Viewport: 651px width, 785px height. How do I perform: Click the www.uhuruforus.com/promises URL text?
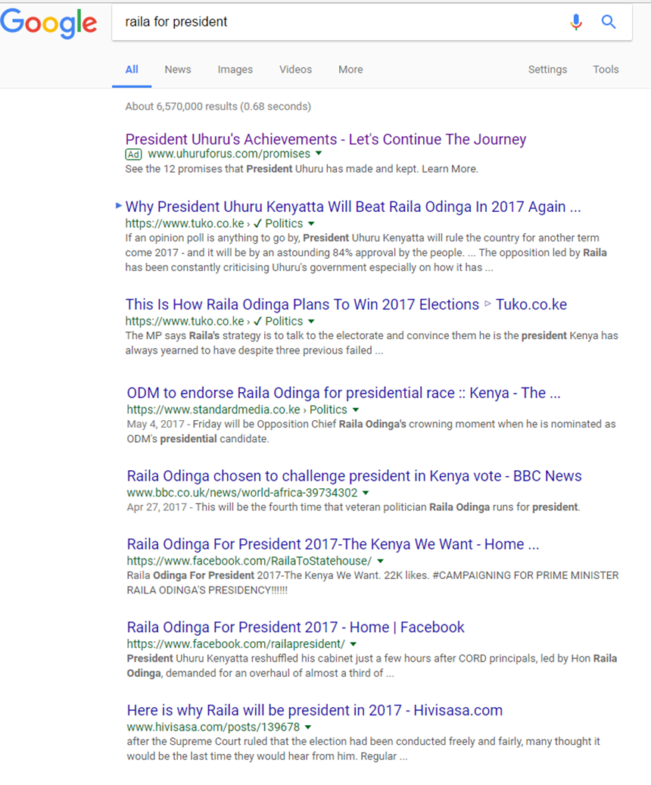(x=229, y=154)
